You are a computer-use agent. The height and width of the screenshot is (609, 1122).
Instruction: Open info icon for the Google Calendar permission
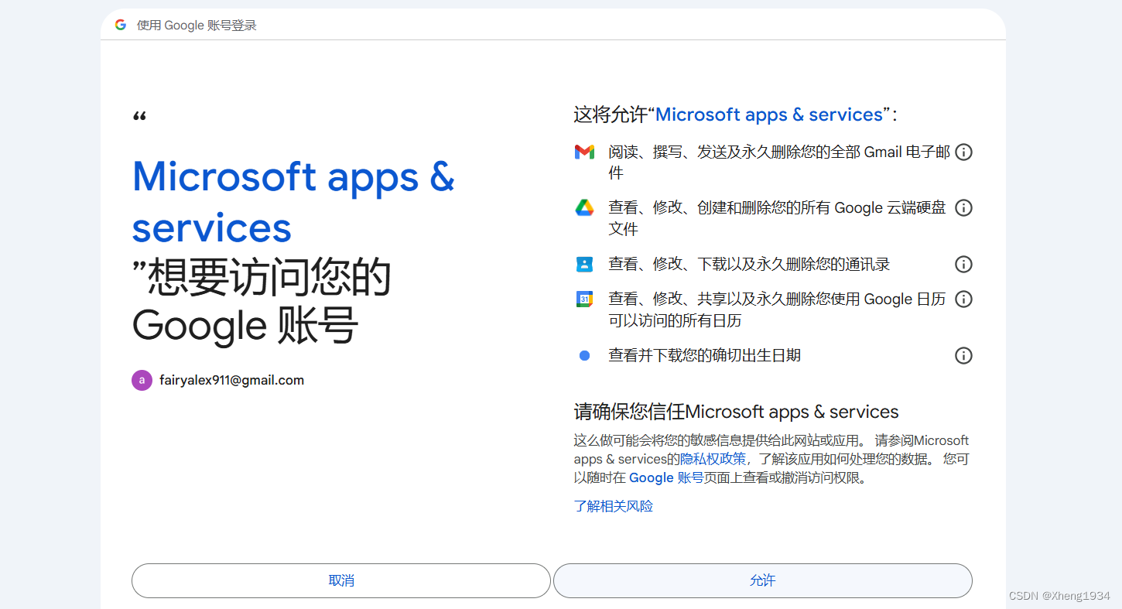tap(963, 299)
